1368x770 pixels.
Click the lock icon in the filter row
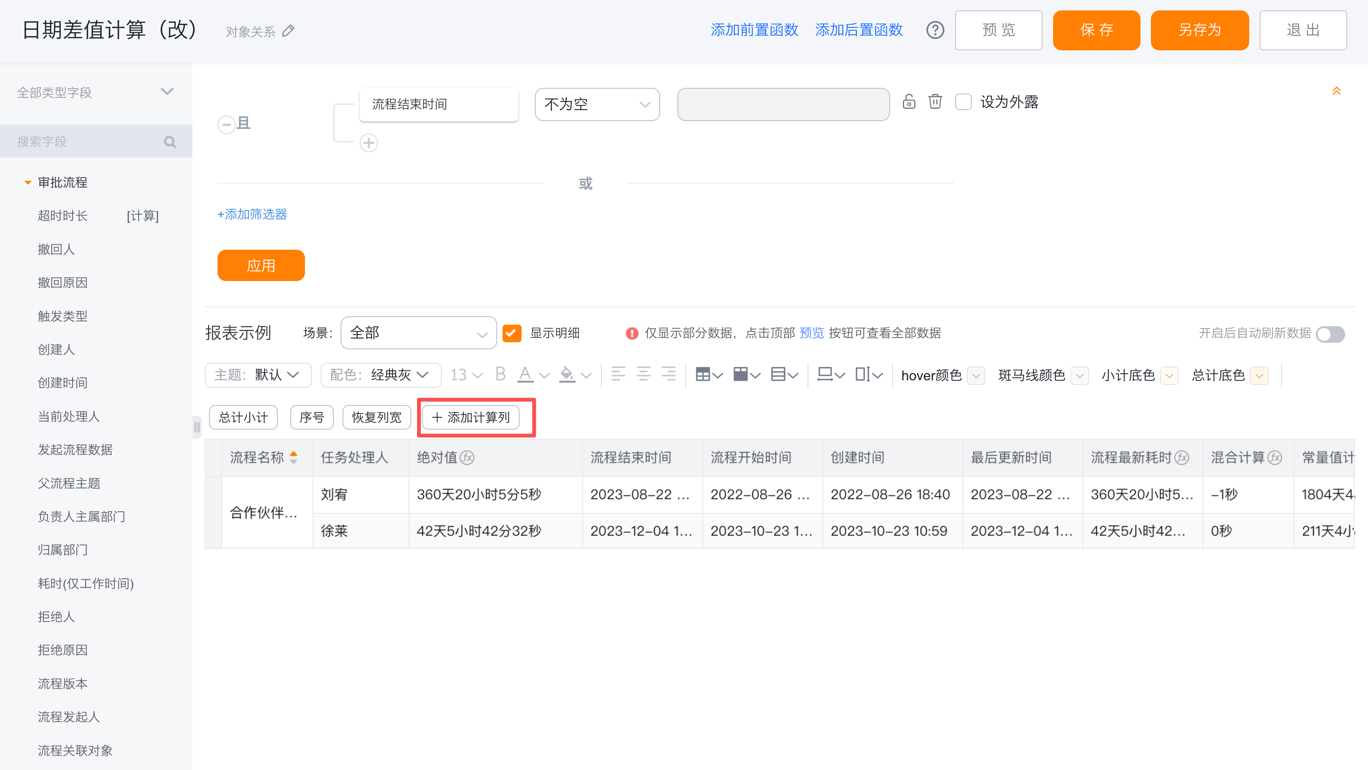click(x=909, y=102)
